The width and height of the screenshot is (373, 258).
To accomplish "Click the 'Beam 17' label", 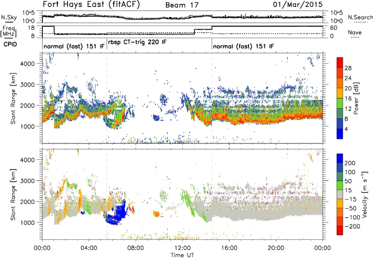I will pyautogui.click(x=182, y=5).
